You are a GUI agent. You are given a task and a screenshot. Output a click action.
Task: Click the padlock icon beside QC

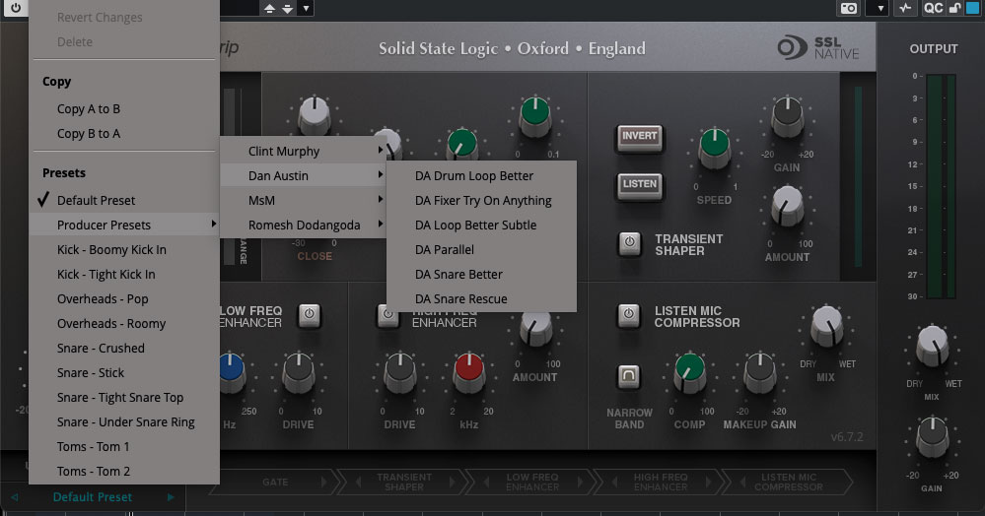(x=954, y=8)
